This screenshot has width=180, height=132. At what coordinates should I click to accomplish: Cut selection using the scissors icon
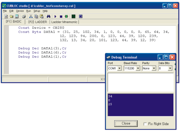(x=31, y=16)
